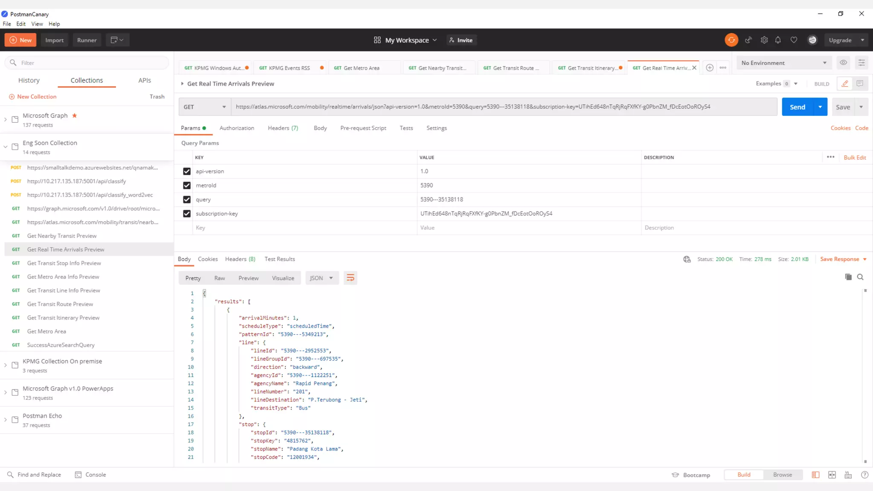Open the notifications bell icon
Screen dimensions: 873x491
click(x=778, y=40)
